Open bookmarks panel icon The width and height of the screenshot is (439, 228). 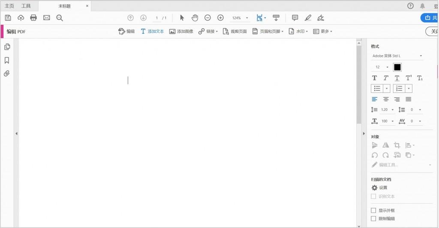click(7, 60)
